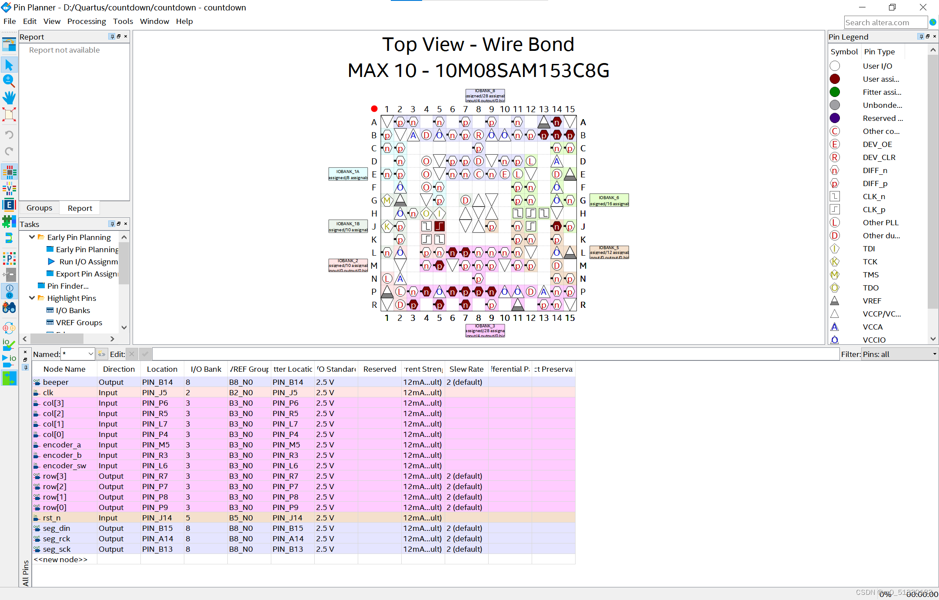
Task: Click the P pin grid icon
Action: (9, 258)
